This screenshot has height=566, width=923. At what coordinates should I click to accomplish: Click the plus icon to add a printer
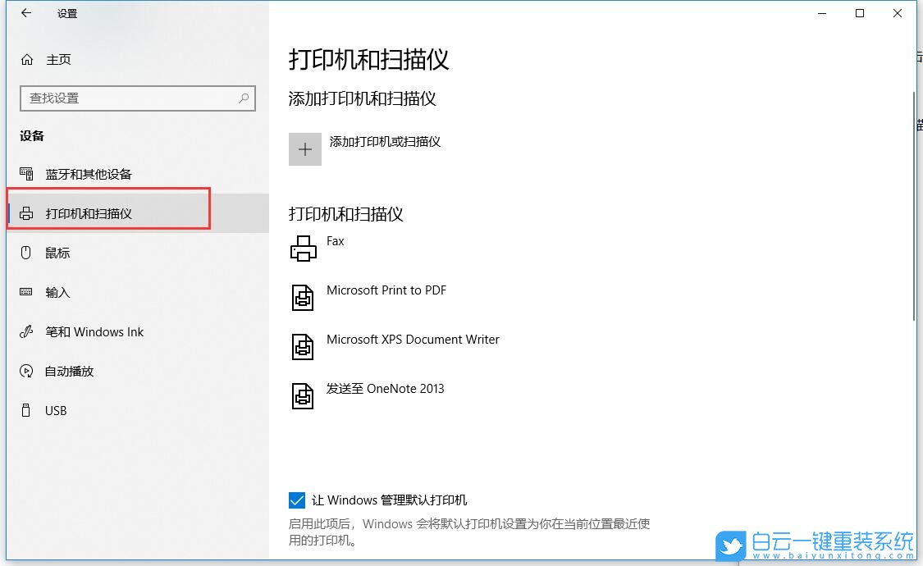point(304,148)
